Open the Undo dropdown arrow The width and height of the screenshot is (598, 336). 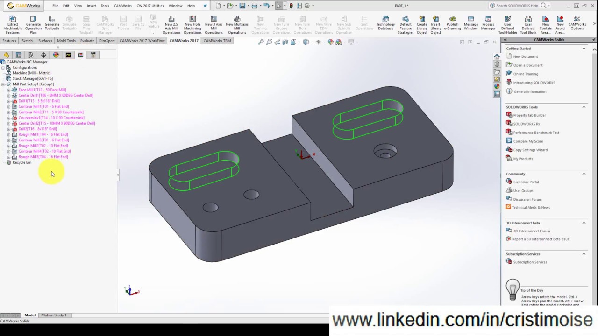coord(272,6)
